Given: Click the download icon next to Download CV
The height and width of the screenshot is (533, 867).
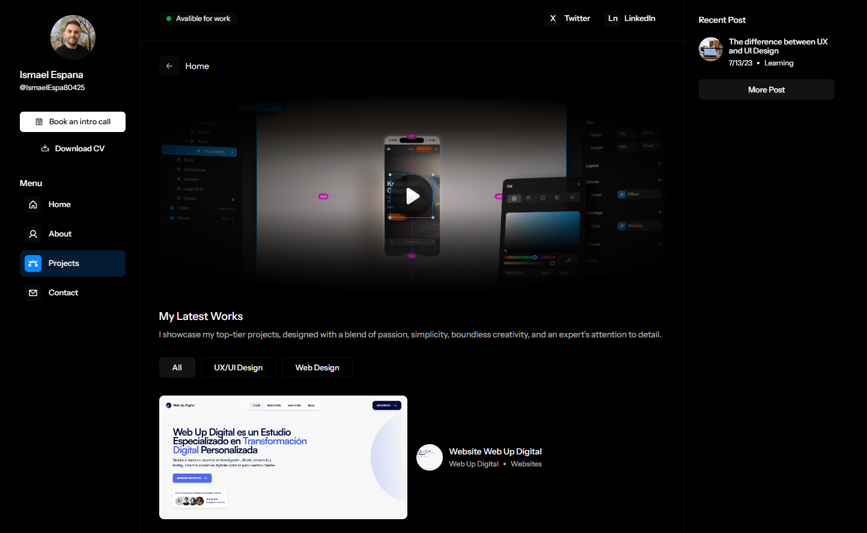Looking at the screenshot, I should pyautogui.click(x=45, y=148).
